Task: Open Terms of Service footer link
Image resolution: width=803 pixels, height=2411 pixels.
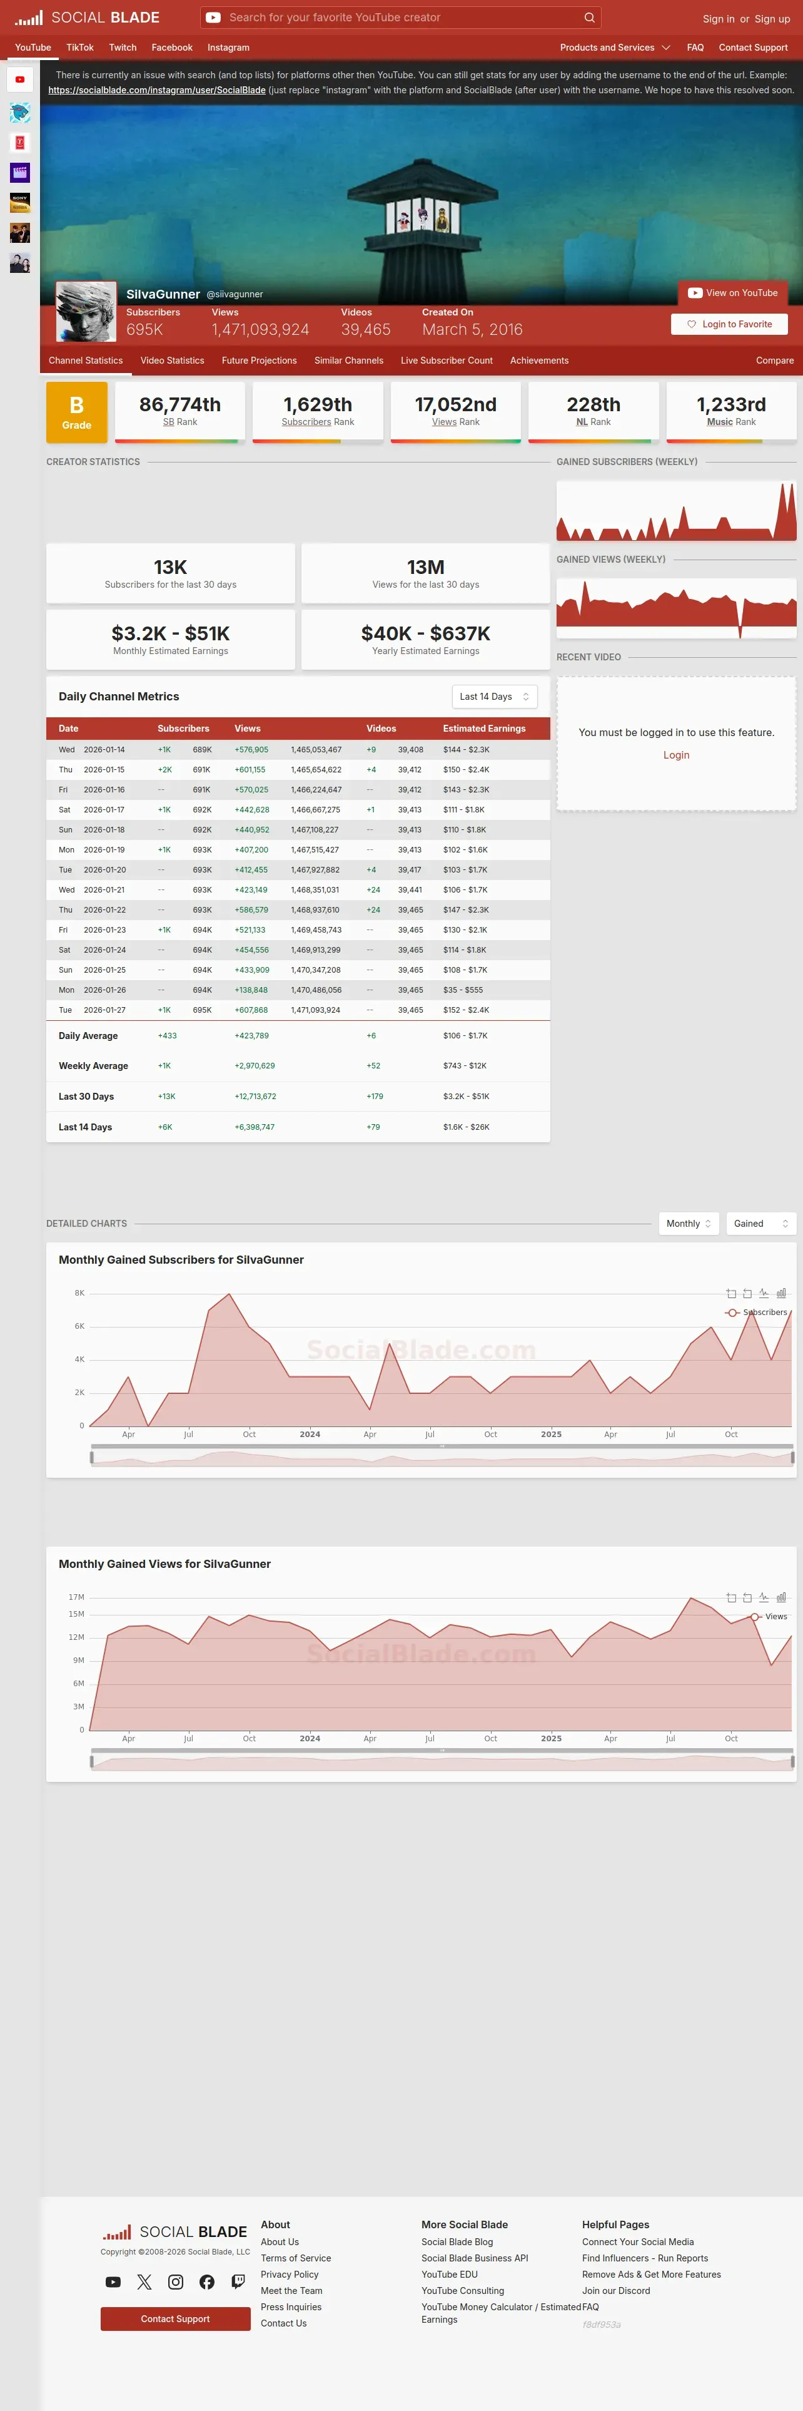Action: click(x=295, y=2258)
